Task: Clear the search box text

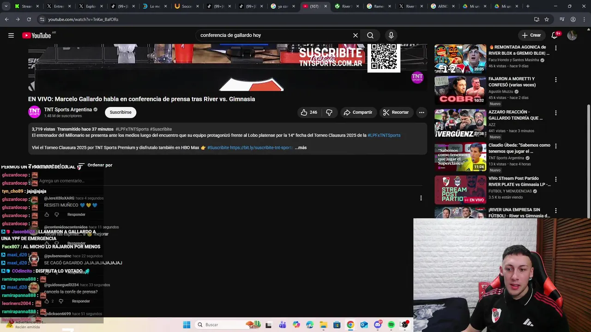Action: pos(356,35)
